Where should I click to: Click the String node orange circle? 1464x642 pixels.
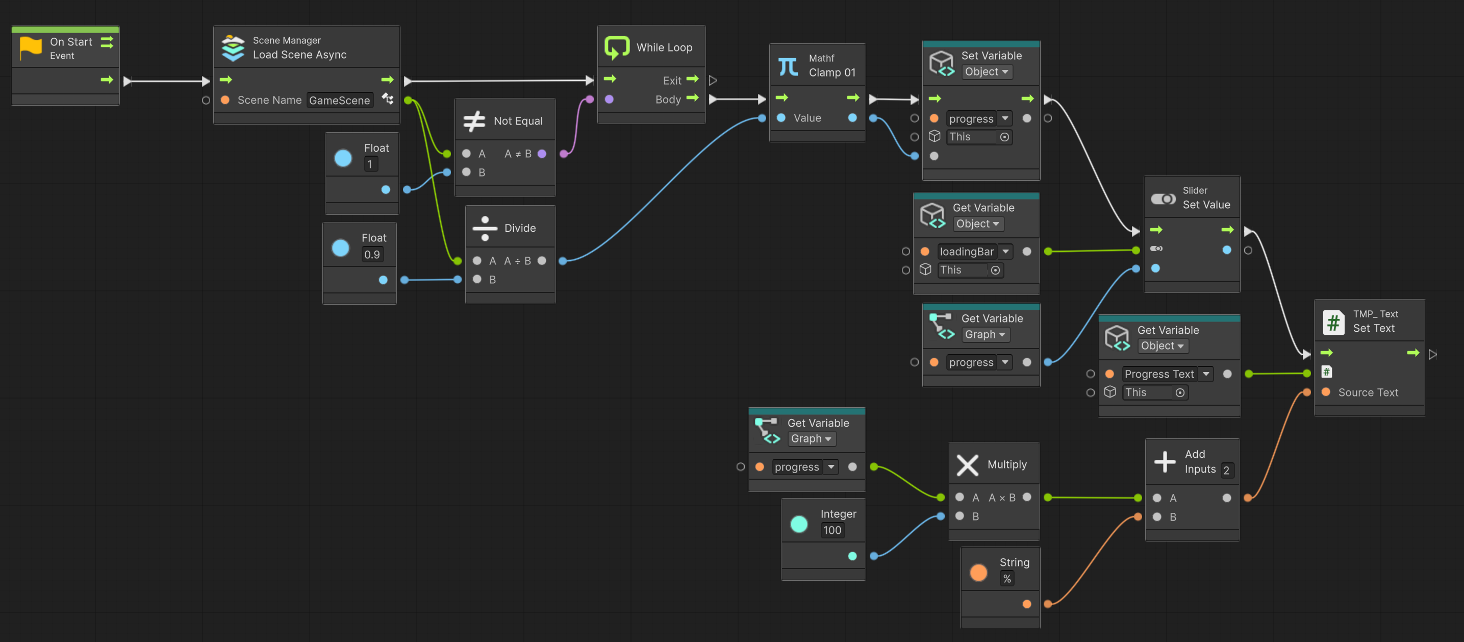click(979, 572)
